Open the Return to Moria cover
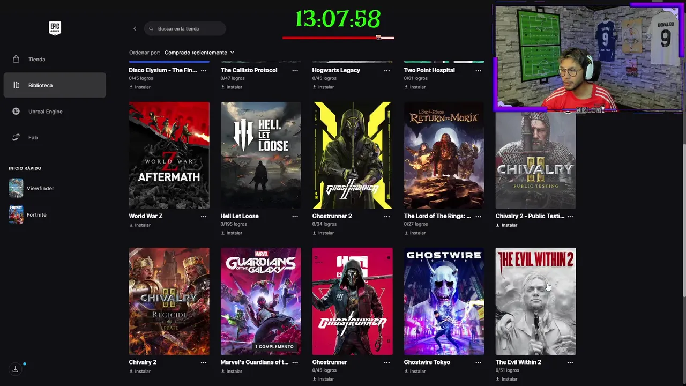Image resolution: width=686 pixels, height=386 pixels. pos(444,155)
